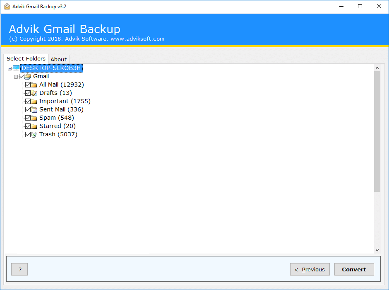Click the folder list scrollbar up arrow
The image size is (389, 290).
(377, 68)
